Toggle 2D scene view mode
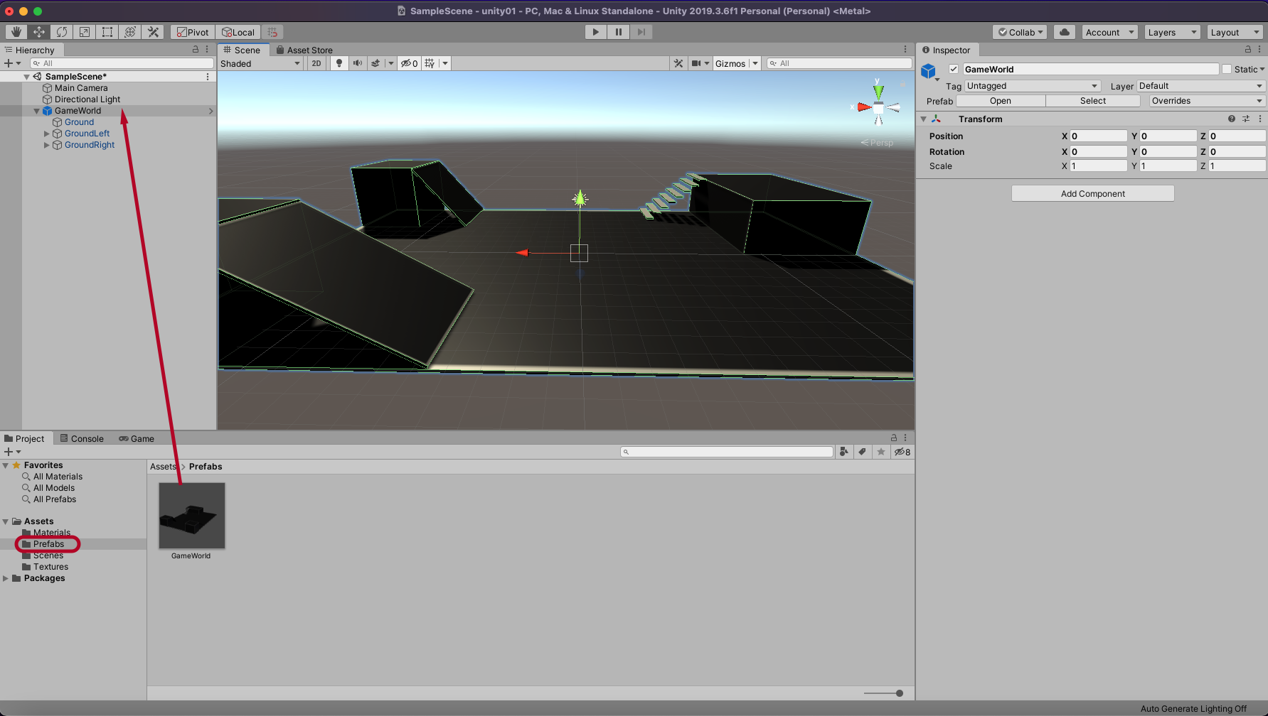 tap(316, 63)
